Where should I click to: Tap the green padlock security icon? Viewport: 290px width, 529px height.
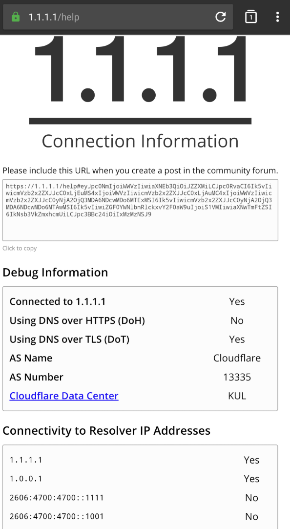[x=16, y=17]
